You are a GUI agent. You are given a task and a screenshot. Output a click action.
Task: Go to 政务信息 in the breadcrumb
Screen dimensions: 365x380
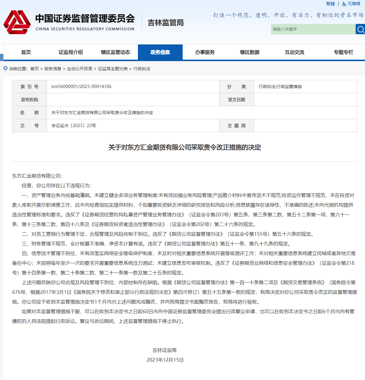(53, 69)
